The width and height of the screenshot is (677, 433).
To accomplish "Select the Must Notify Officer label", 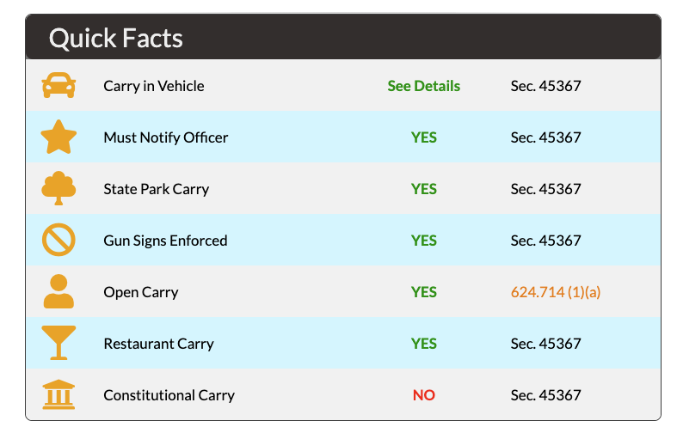I will (x=166, y=137).
